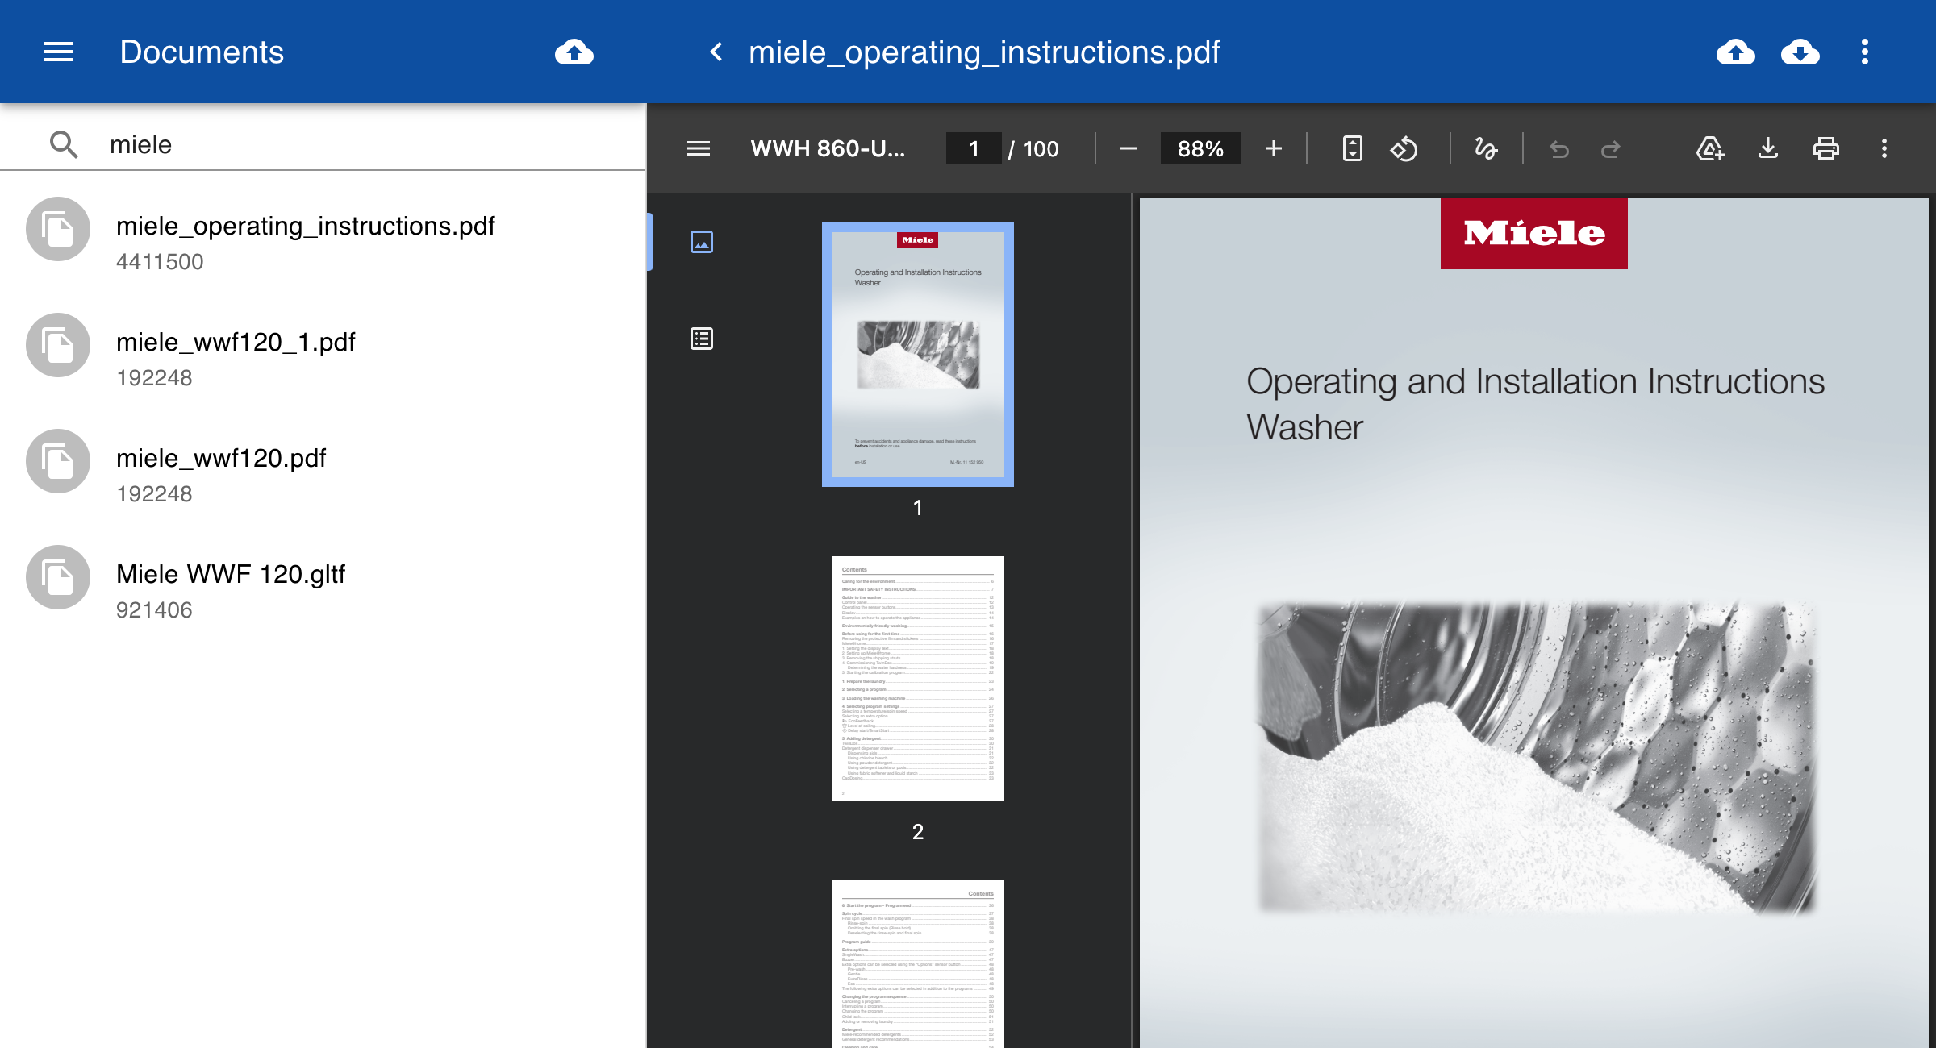Switch to document outline view
Image resolution: width=1936 pixels, height=1048 pixels.
click(702, 339)
